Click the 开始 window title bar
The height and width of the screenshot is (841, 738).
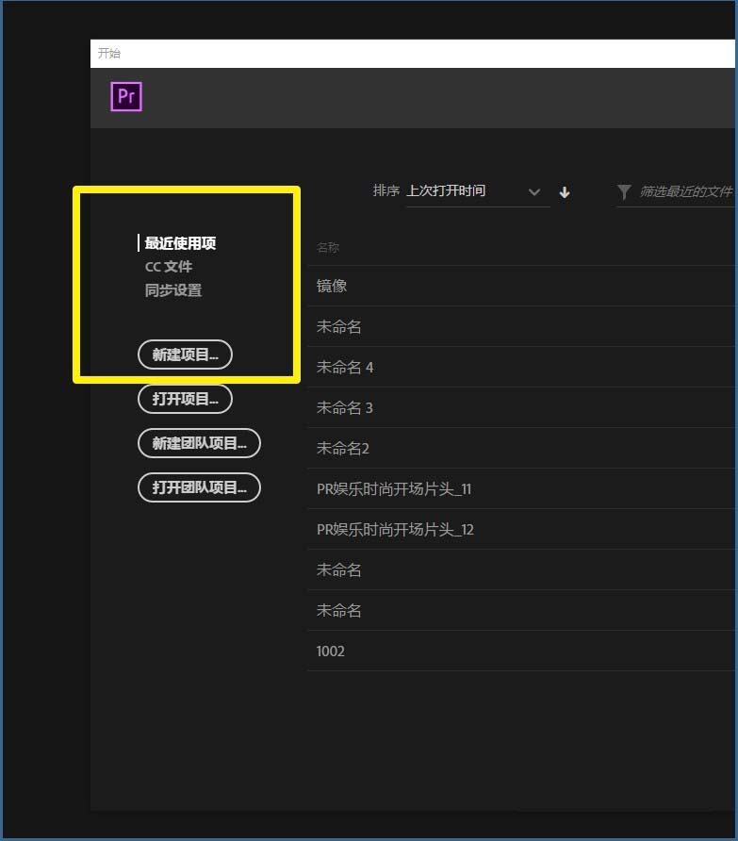(x=413, y=54)
